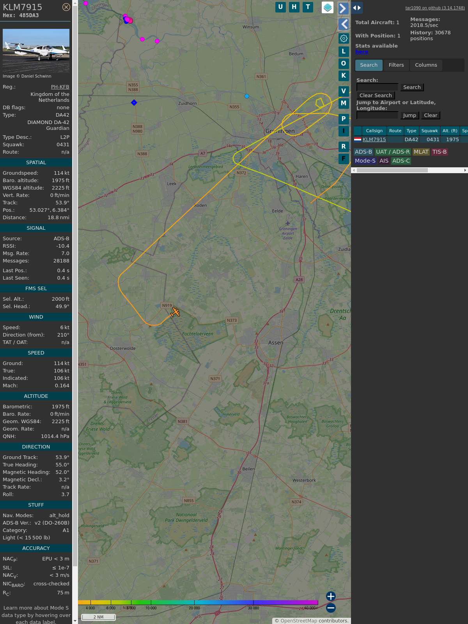Viewport: 468px width, 624px height.
Task: Click the DA42 type cell in table
Action: click(x=411, y=139)
